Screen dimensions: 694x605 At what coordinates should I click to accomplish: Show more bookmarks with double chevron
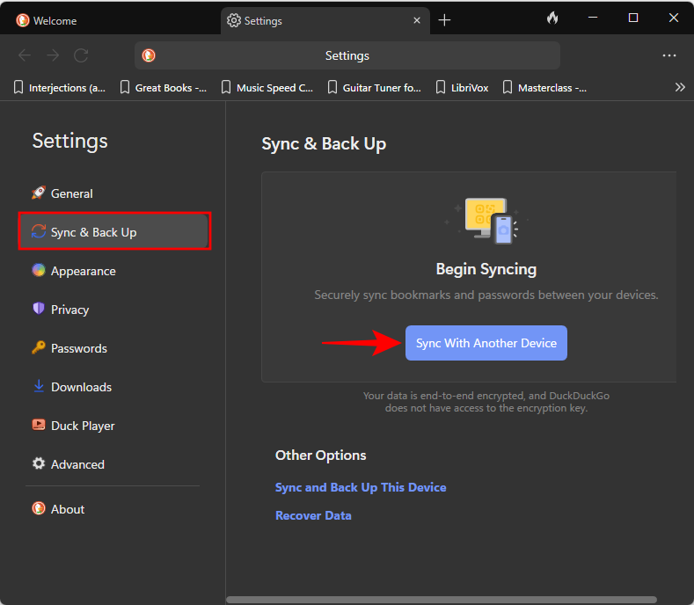coord(680,87)
